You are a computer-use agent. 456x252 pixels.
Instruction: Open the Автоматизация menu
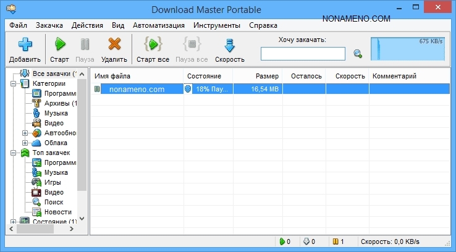click(x=159, y=25)
